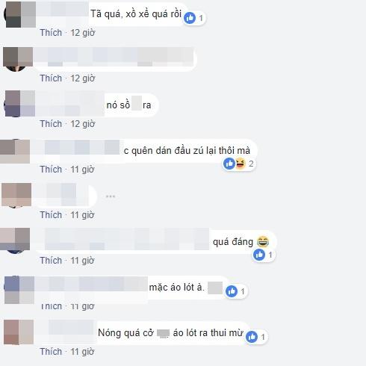366x366 pixels.
Task: Click the haha reaction emoji icon
Action: pyautogui.click(x=241, y=164)
